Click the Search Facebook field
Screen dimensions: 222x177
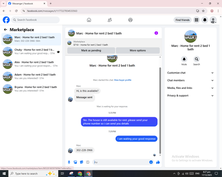[x=36, y=20]
